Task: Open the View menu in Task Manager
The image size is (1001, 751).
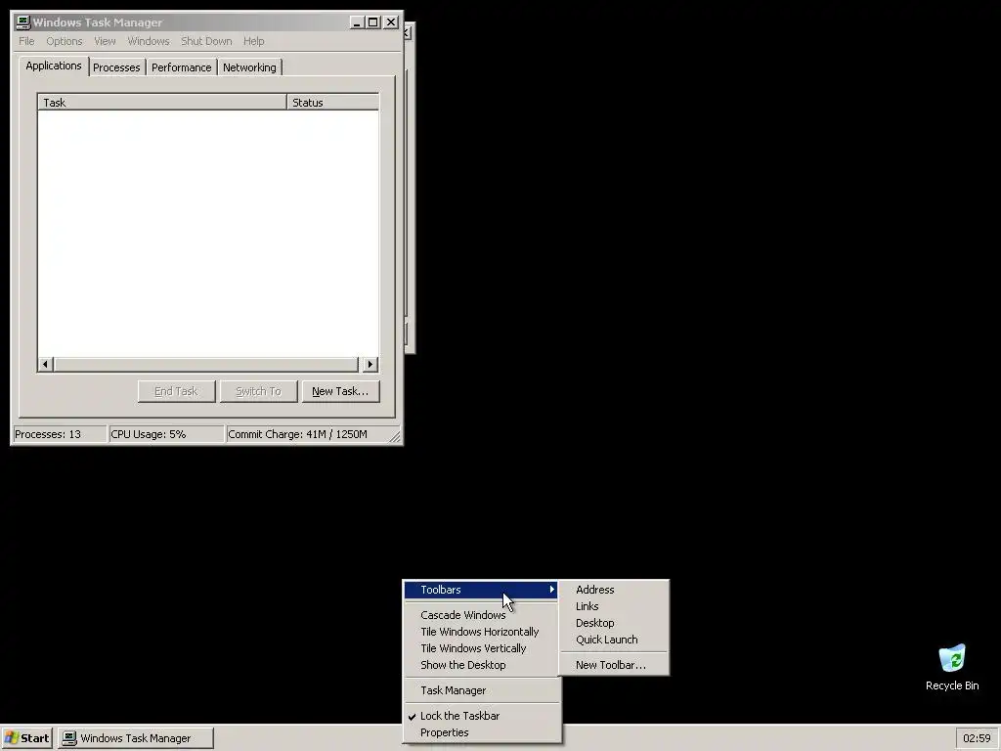Action: pos(105,41)
